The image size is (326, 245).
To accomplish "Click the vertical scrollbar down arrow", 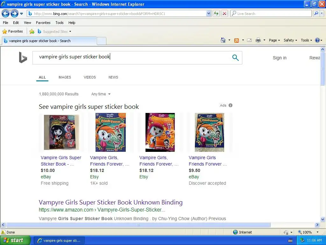I will pyautogui.click(x=323, y=219).
